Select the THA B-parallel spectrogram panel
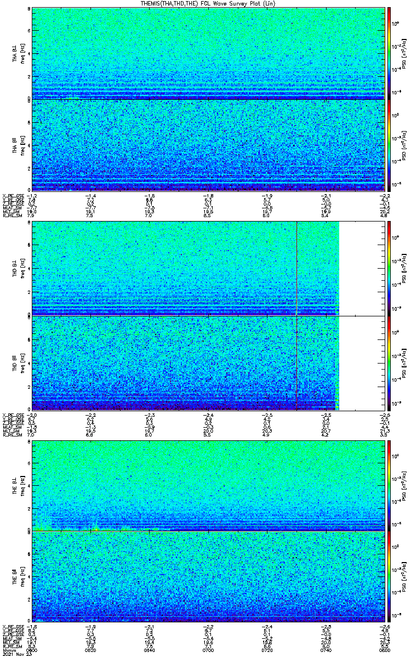 tap(208, 145)
